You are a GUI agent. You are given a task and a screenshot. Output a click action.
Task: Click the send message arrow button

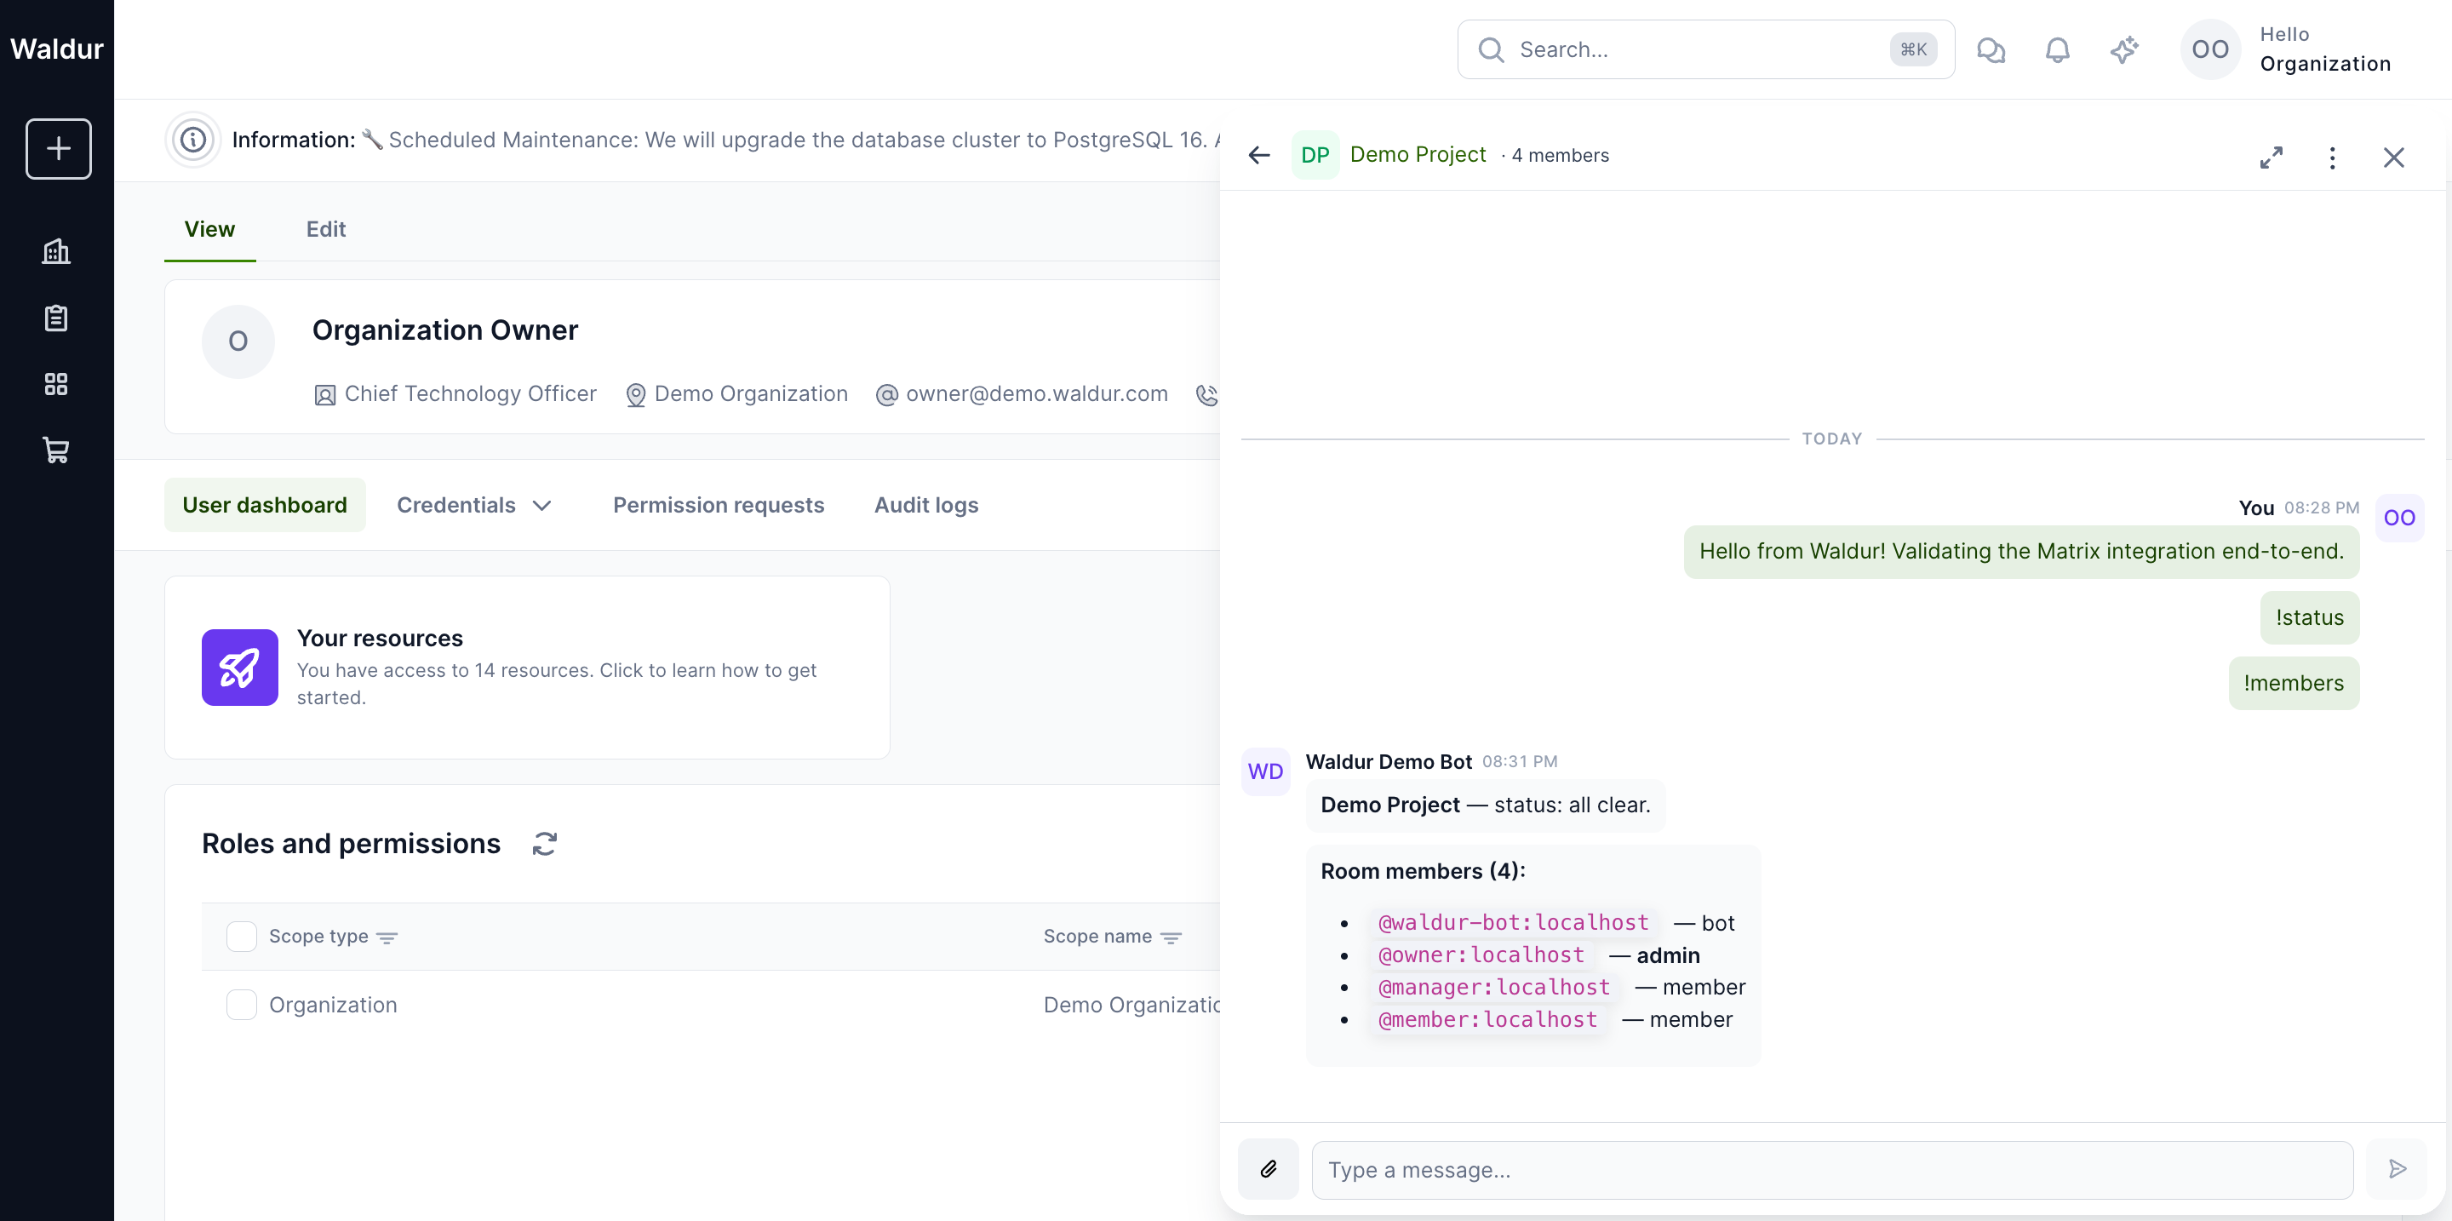(2397, 1169)
